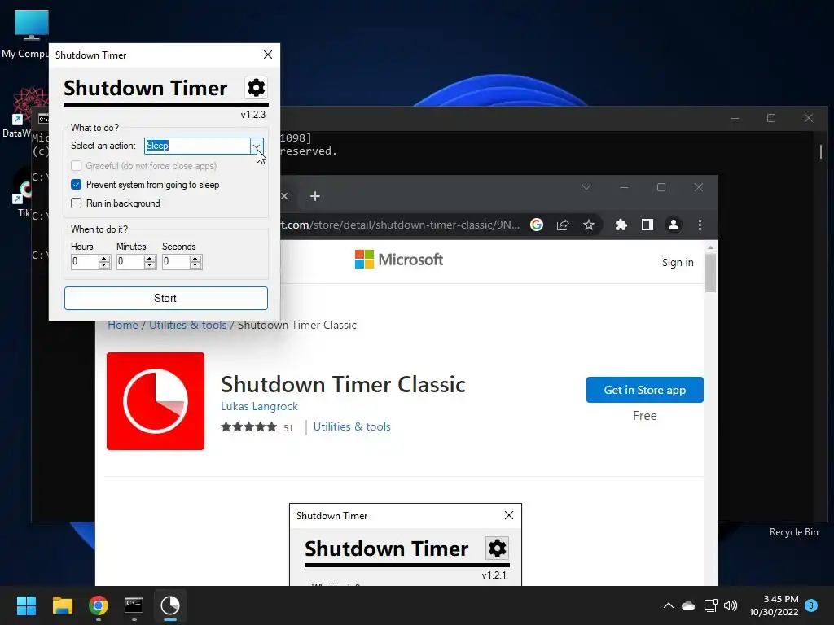
Task: Close the Chrome window
Action: click(x=699, y=187)
